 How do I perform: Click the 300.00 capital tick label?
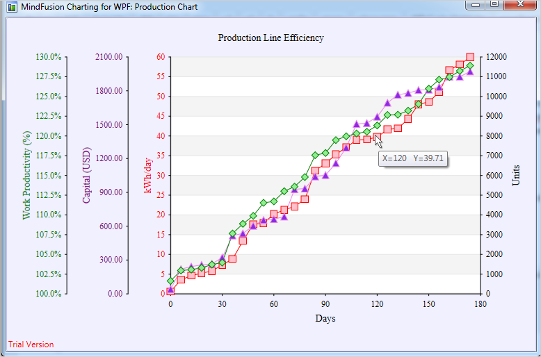pyautogui.click(x=111, y=260)
